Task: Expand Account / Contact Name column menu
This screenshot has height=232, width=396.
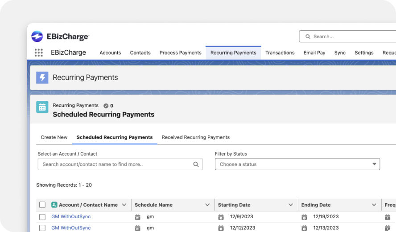Action: [124, 205]
